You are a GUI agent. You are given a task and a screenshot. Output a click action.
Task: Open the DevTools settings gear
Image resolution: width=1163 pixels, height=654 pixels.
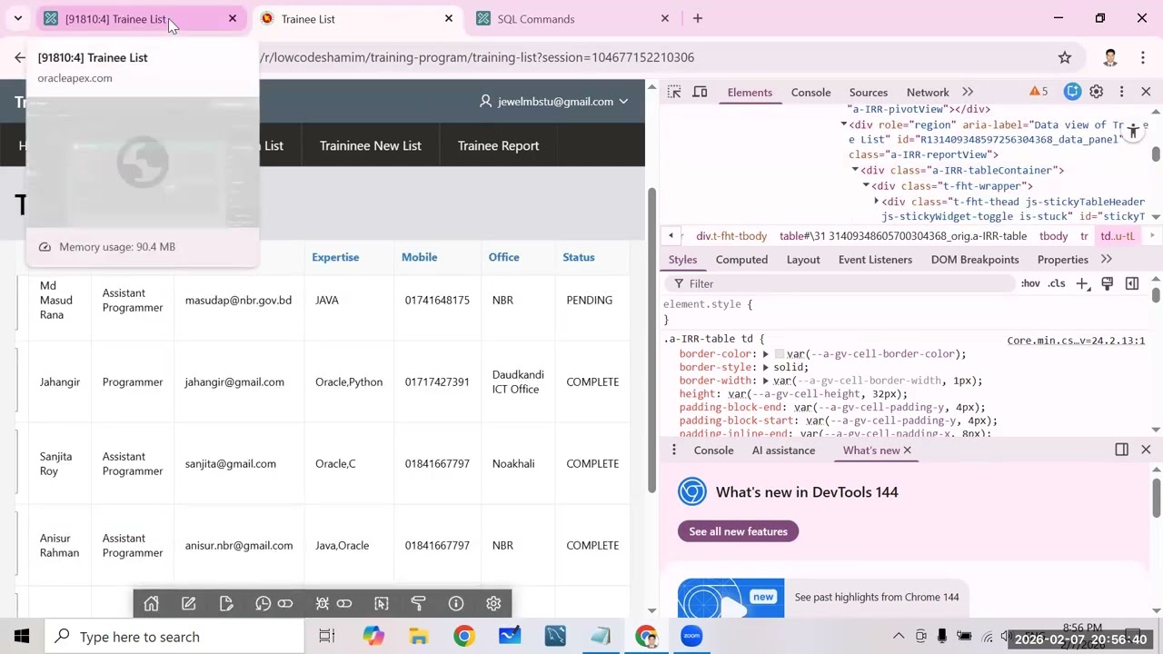[1097, 92]
